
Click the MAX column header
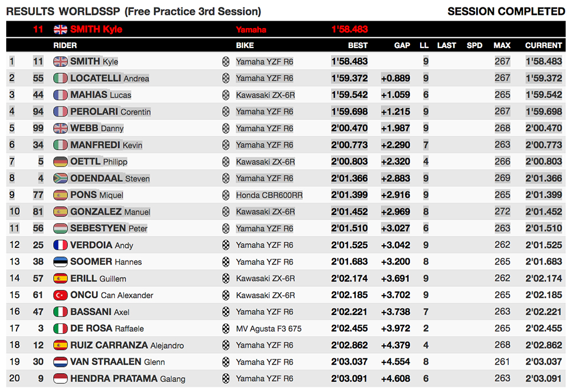click(x=502, y=45)
